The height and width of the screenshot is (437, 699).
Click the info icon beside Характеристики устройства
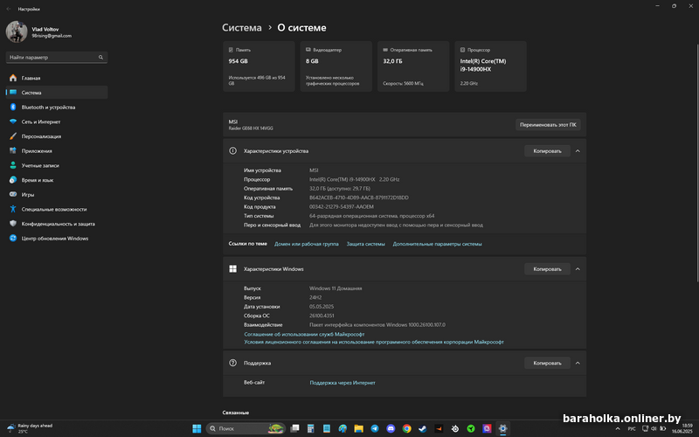pyautogui.click(x=232, y=151)
